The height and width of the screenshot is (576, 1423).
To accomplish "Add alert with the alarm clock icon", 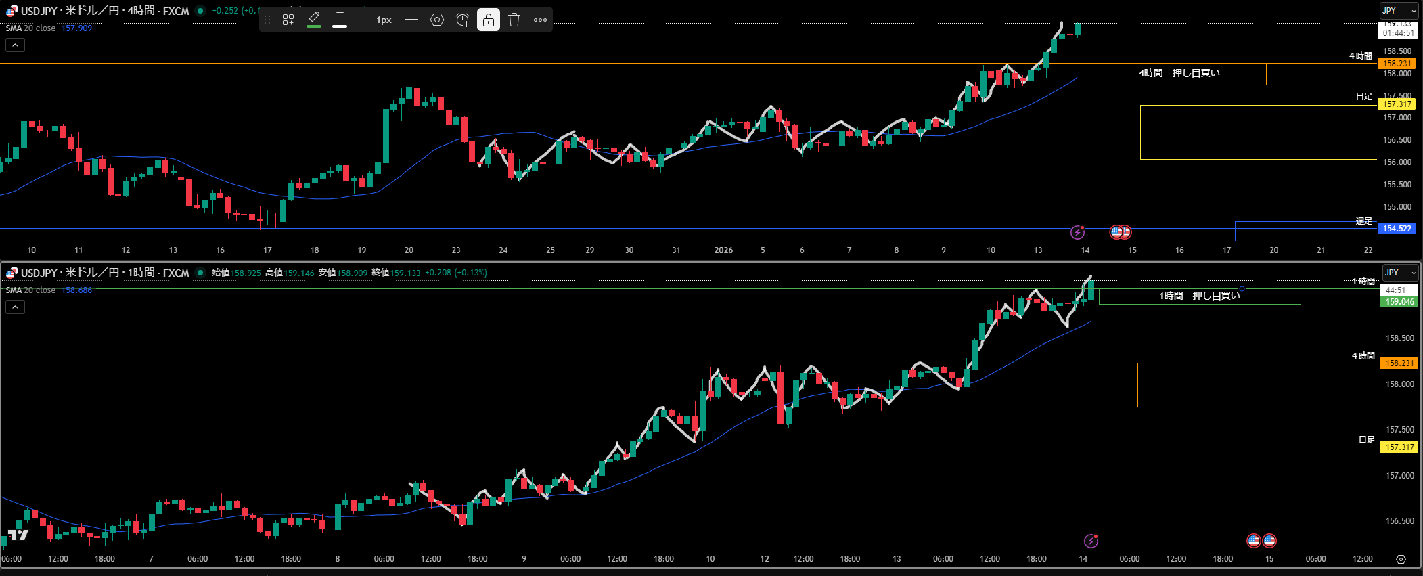I will 463,20.
